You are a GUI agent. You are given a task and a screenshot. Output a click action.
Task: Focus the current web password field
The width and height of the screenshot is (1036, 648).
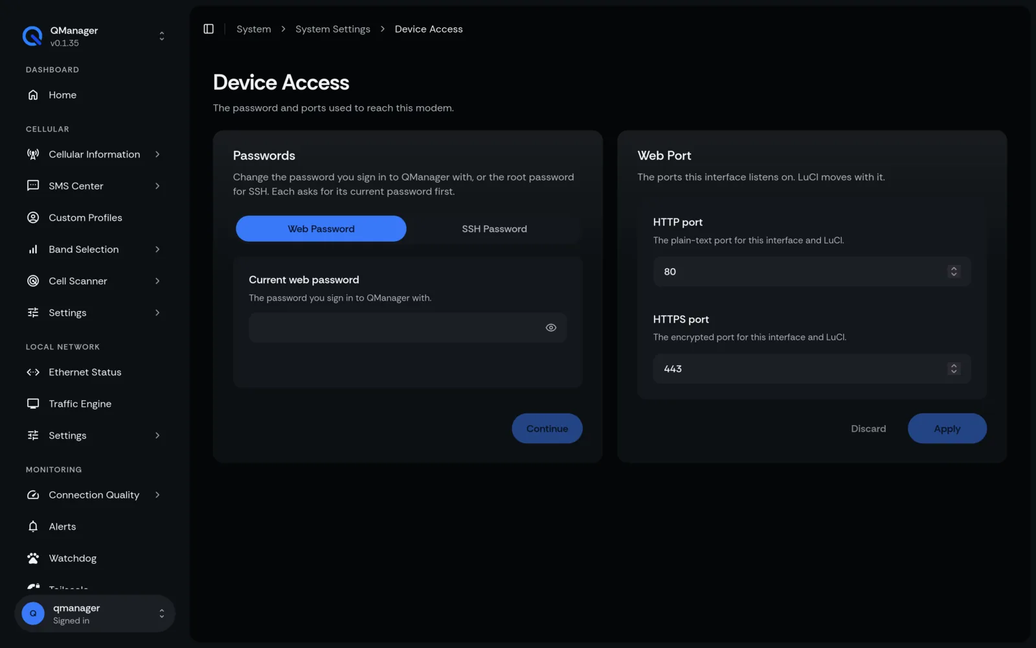click(x=408, y=328)
